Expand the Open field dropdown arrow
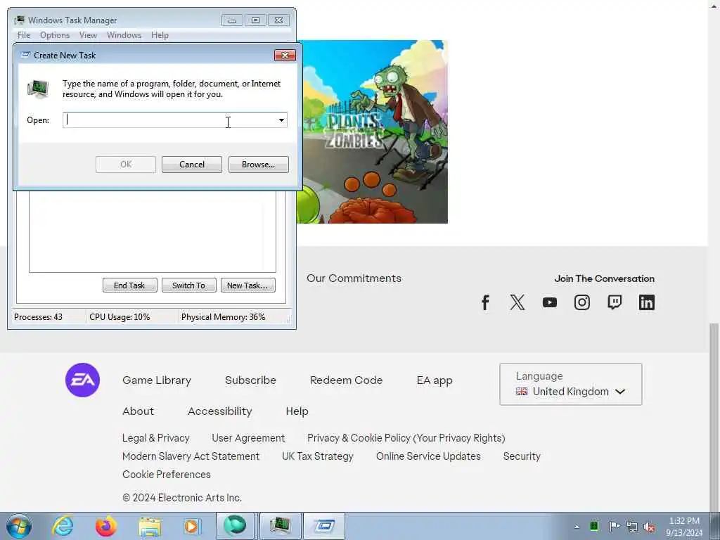Screen dimensions: 720x540 tap(281, 120)
